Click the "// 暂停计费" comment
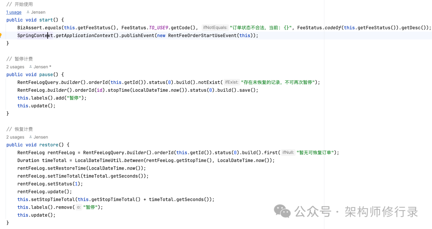This screenshot has width=432, height=229. coord(20,59)
